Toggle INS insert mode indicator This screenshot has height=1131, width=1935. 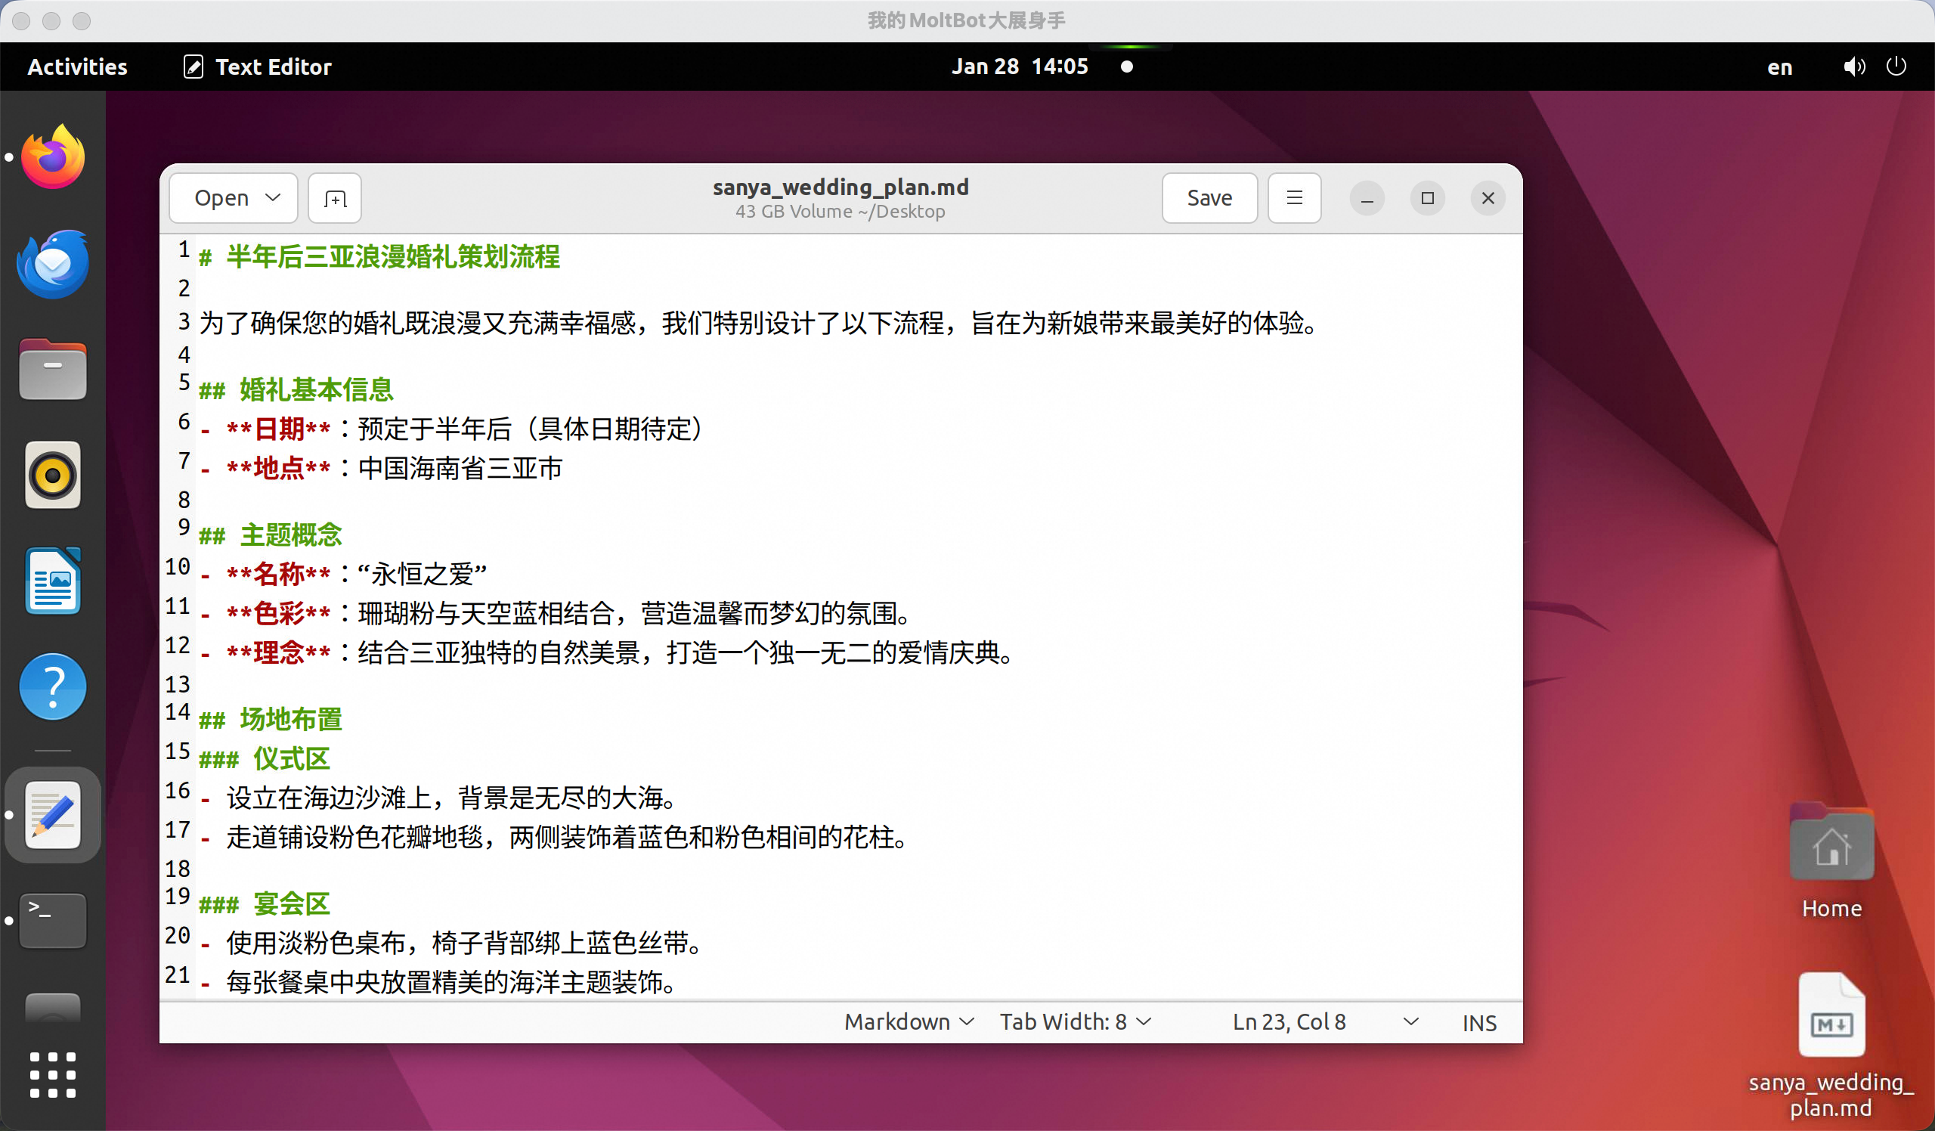[x=1479, y=1023]
